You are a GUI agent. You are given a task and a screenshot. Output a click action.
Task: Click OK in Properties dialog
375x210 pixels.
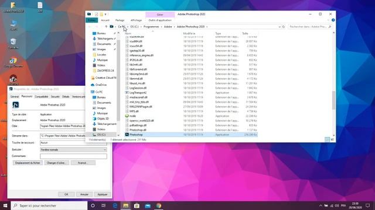click(x=66, y=194)
